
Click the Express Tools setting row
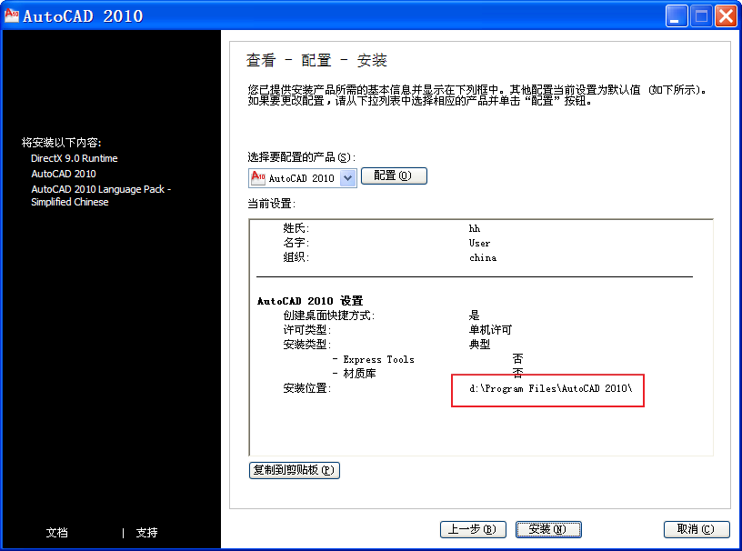tap(427, 359)
